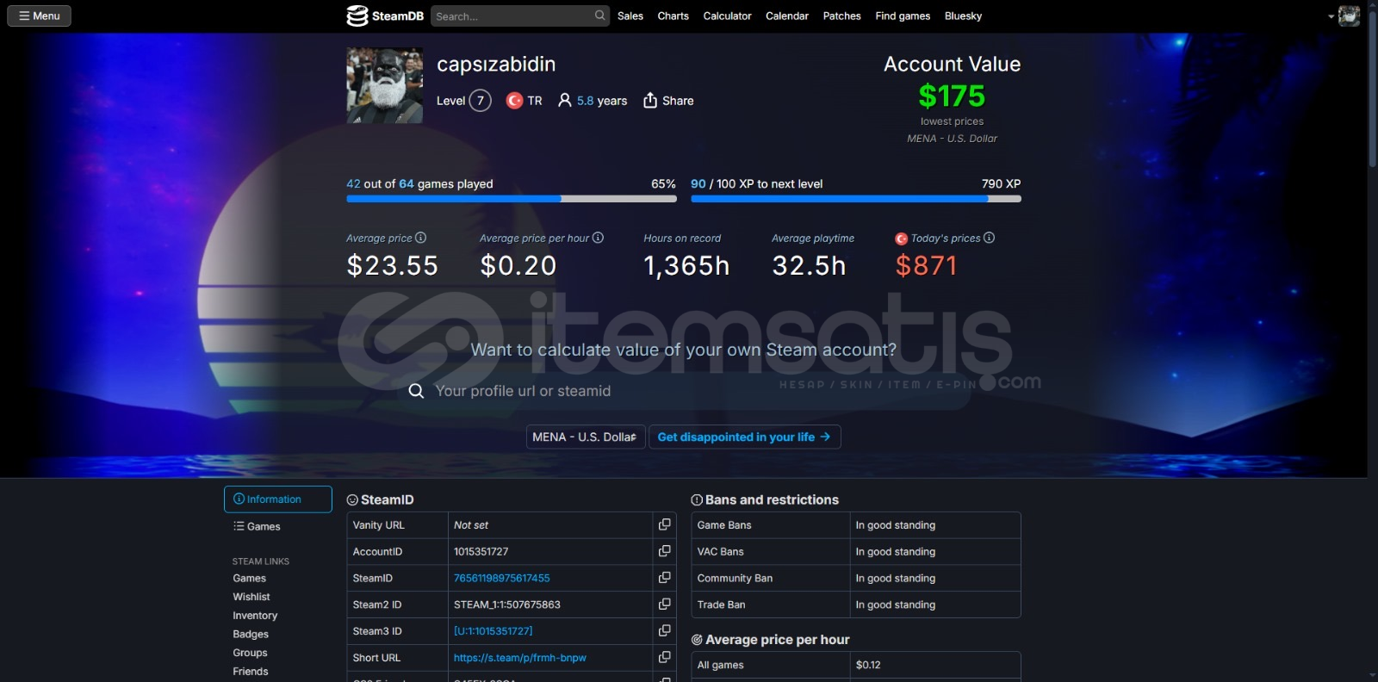
Task: Click the games played progress bar
Action: (x=512, y=199)
